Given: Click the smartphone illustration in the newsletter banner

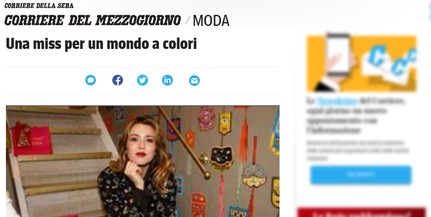Looking at the screenshot, I should click(339, 55).
